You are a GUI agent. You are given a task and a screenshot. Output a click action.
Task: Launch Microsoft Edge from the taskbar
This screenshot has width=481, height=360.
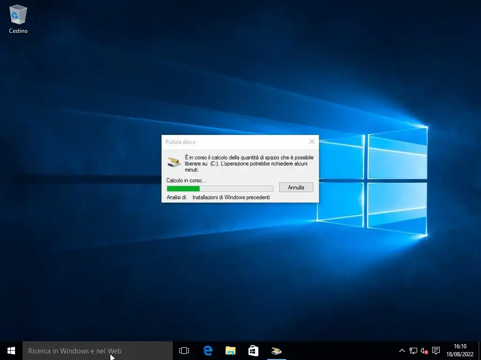[208, 351]
